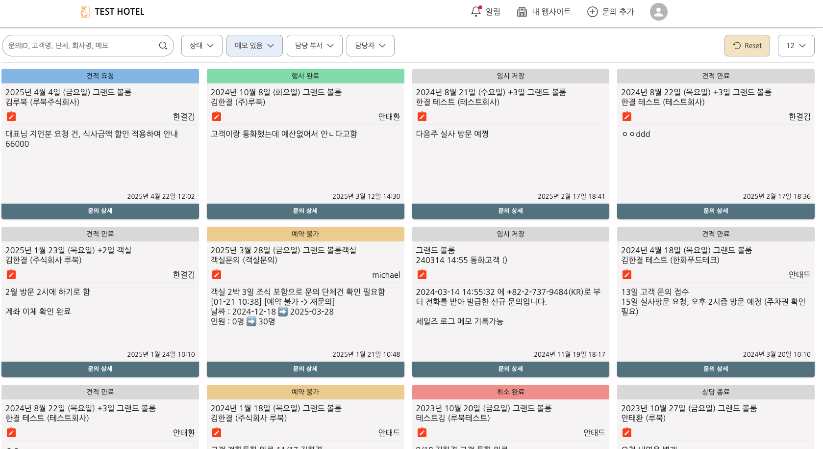The width and height of the screenshot is (823, 449).
Task: Click the 취소 완료 status header
Action: 510,392
